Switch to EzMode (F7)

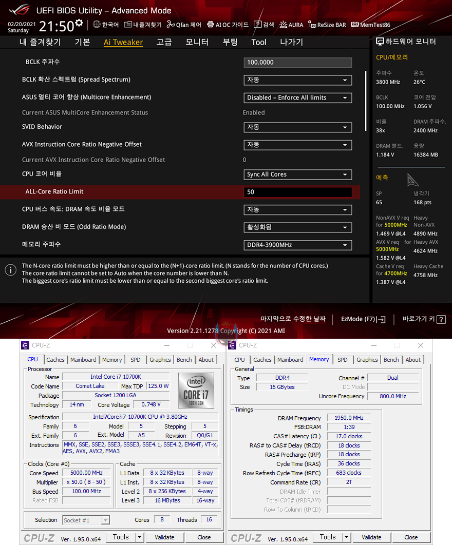[x=363, y=319]
